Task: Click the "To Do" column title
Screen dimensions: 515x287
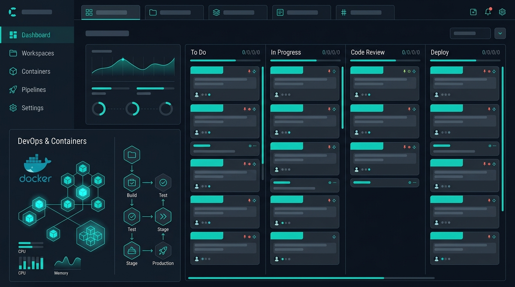Action: pos(198,52)
